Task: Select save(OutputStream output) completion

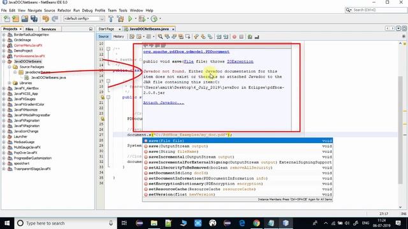Action: [x=238, y=146]
